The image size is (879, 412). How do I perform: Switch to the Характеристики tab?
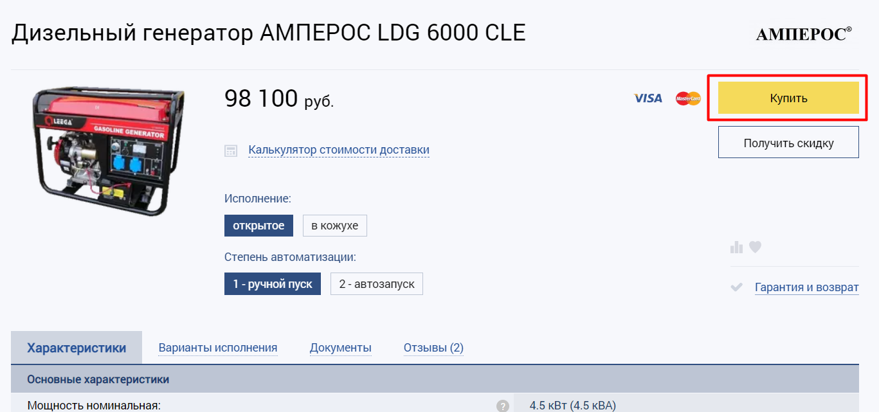pos(77,348)
